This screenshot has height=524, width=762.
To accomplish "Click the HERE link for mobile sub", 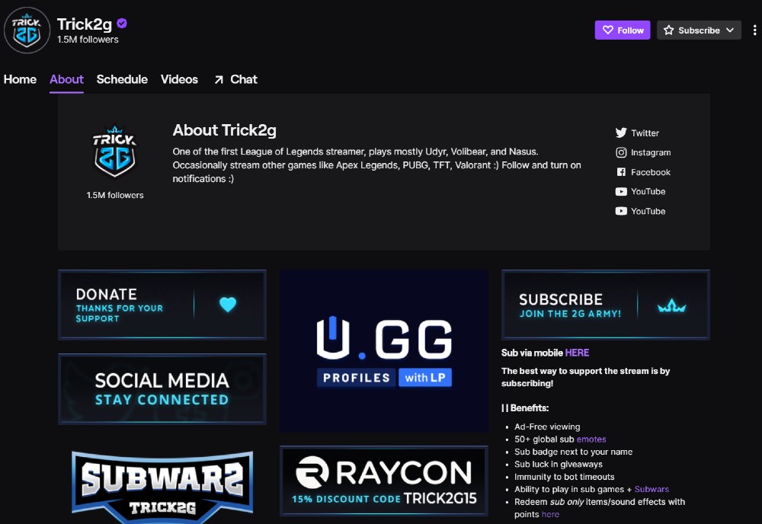I will (x=577, y=353).
